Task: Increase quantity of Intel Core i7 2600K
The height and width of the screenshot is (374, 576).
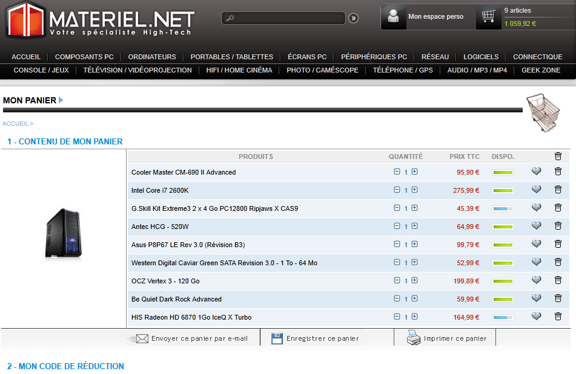Action: (x=415, y=190)
